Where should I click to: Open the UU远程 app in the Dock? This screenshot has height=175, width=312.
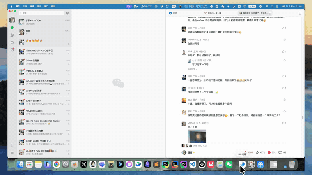point(242,164)
